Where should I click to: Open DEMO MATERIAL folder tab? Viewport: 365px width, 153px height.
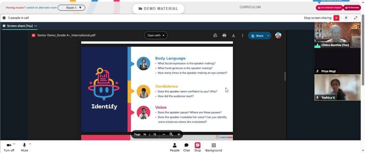click(x=158, y=9)
